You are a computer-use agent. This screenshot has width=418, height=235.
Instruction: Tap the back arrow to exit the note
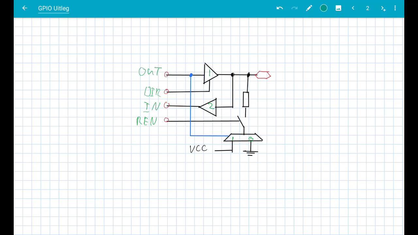24,8
